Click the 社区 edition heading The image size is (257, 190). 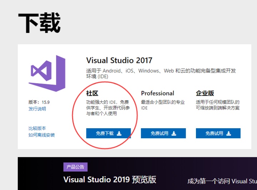point(92,93)
